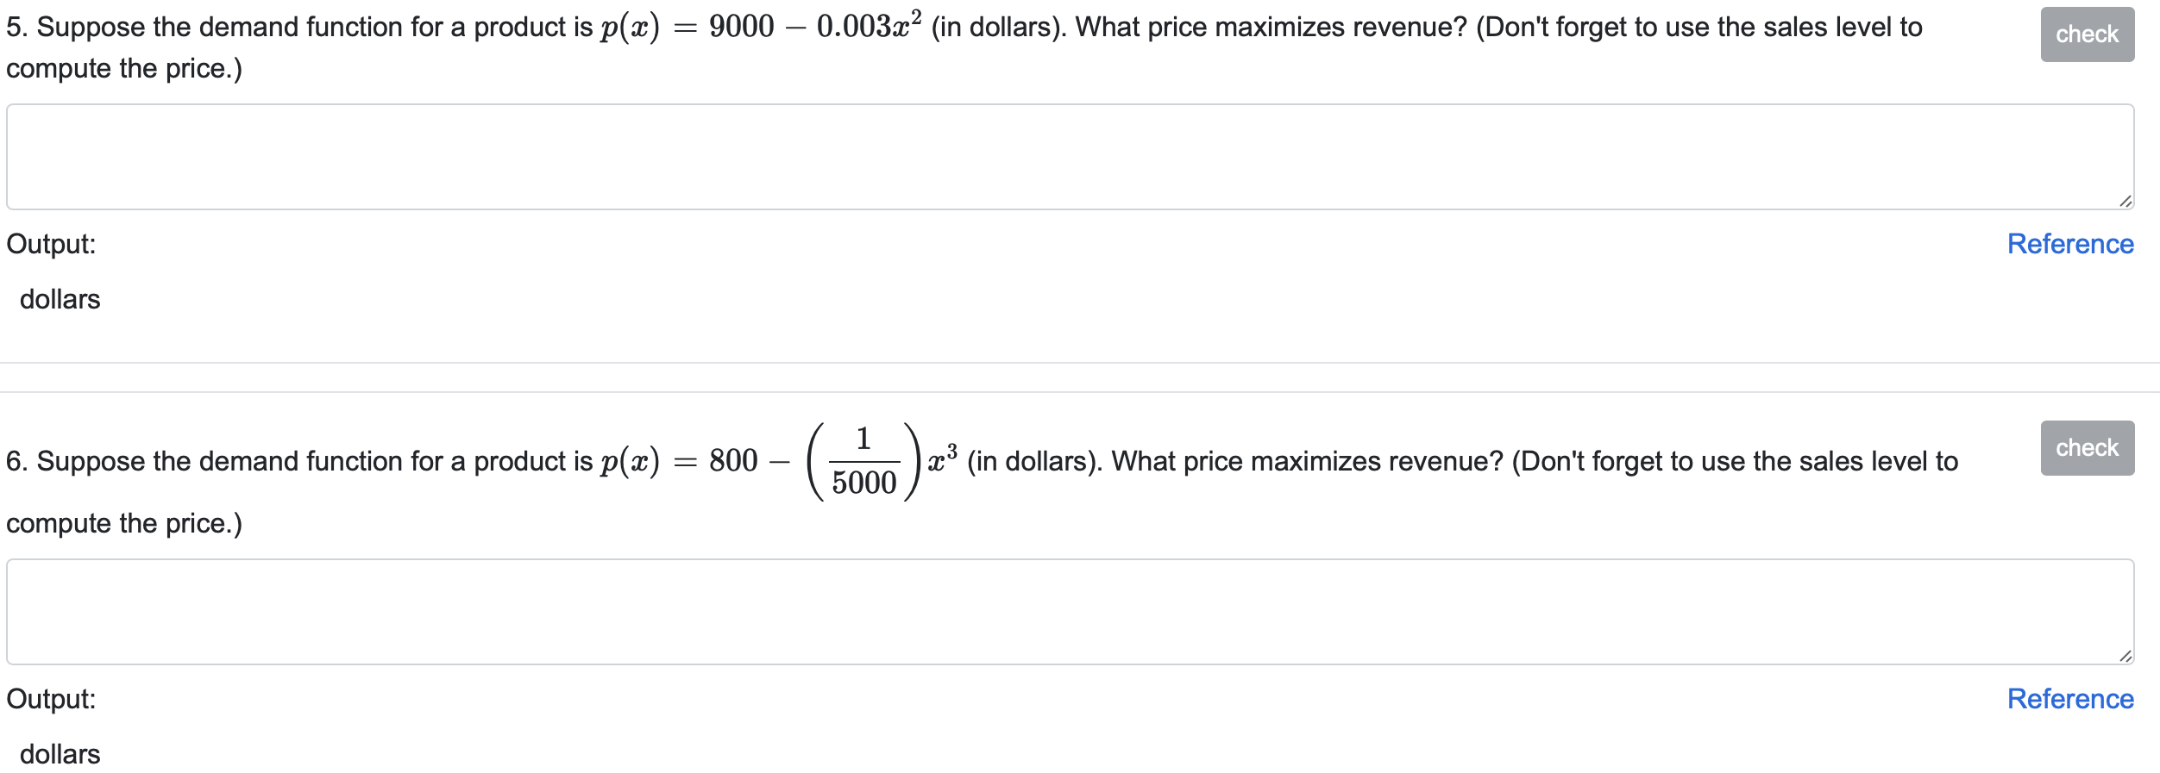This screenshot has height=773, width=2160.
Task: Click the check button for problem 5
Action: tap(2087, 33)
